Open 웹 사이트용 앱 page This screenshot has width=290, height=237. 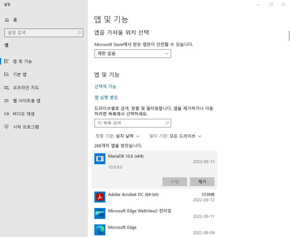[x=44, y=101]
